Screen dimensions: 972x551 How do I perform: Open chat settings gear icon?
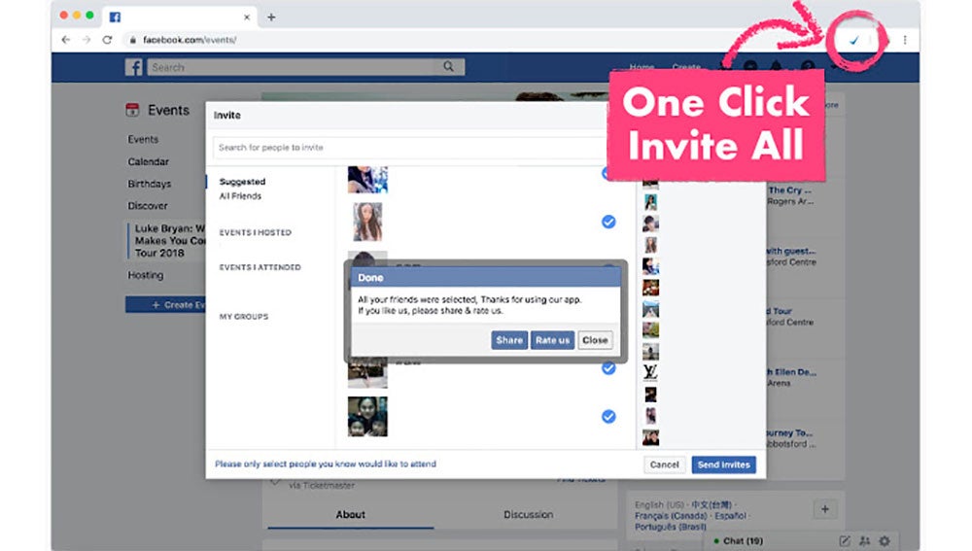[x=885, y=541]
